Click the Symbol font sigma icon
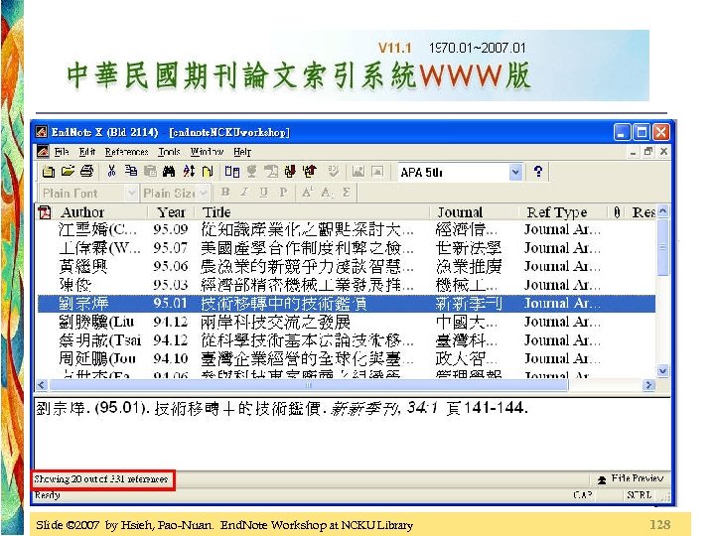The height and width of the screenshot is (536, 715). click(x=347, y=193)
